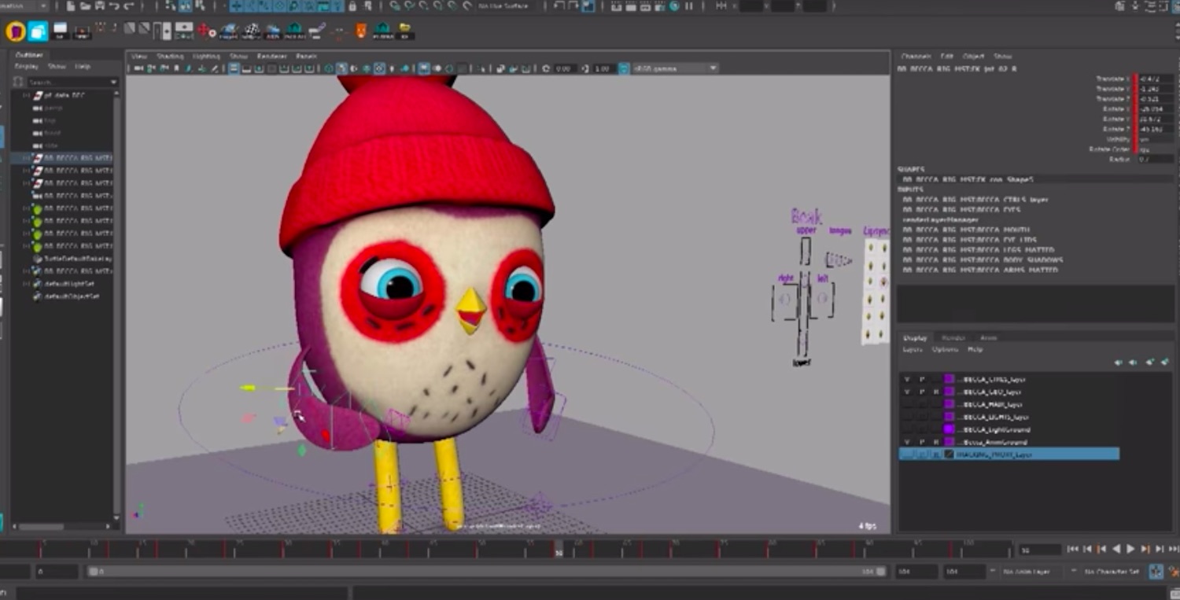This screenshot has height=600, width=1180.
Task: Click the checkered flag shelf icon
Action: 251,31
